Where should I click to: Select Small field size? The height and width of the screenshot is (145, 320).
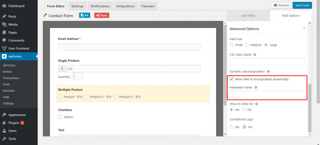[232, 45]
